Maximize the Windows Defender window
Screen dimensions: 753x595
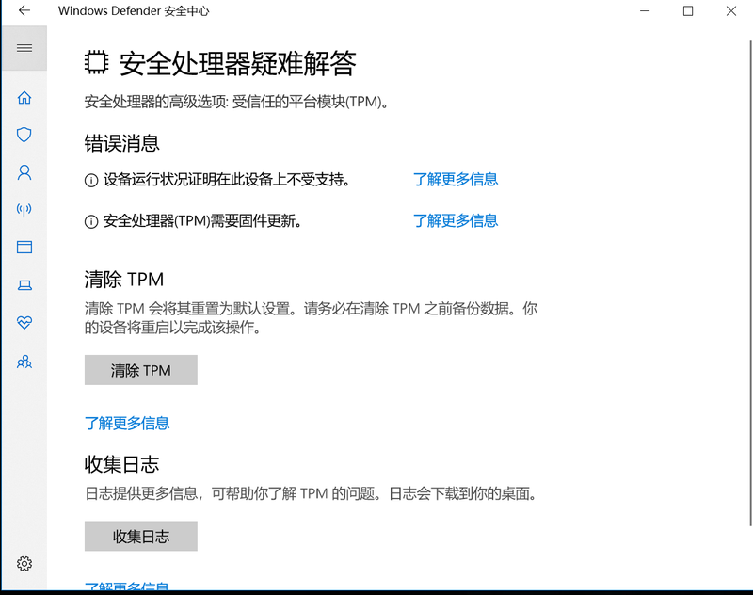pos(688,11)
